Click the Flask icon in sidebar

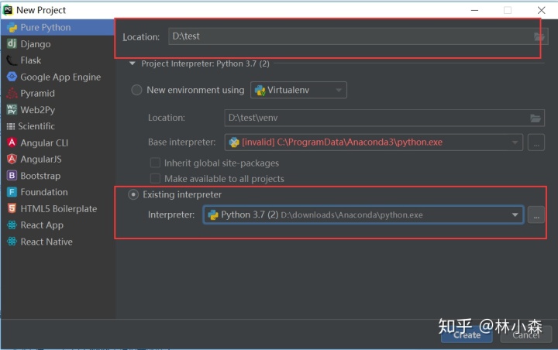[x=12, y=60]
